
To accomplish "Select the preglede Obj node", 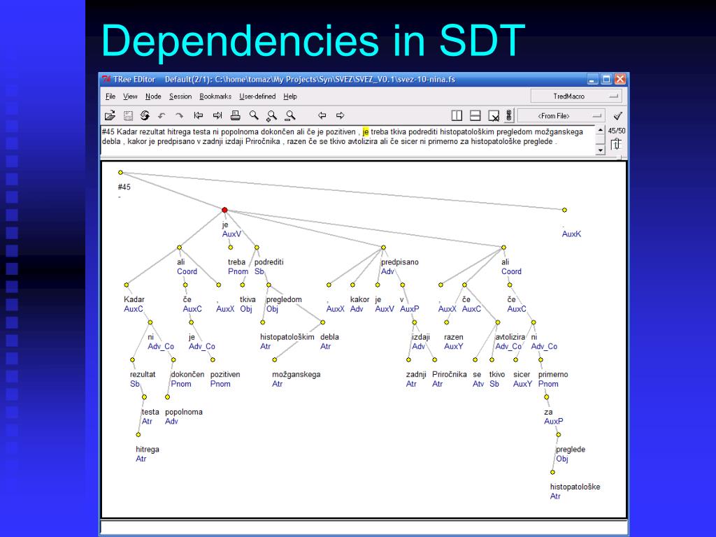I will coord(558,435).
